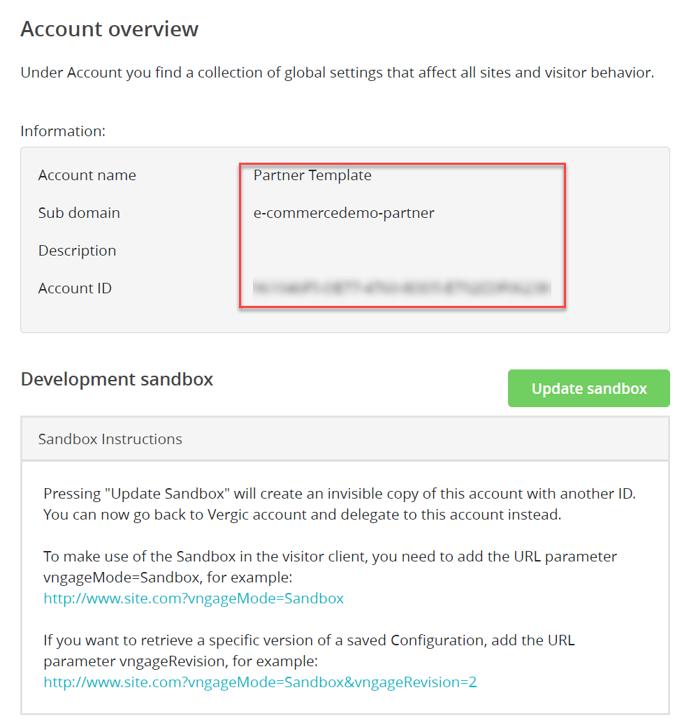This screenshot has height=727, width=689.
Task: Click the intro sentence about global settings
Action: 337,73
